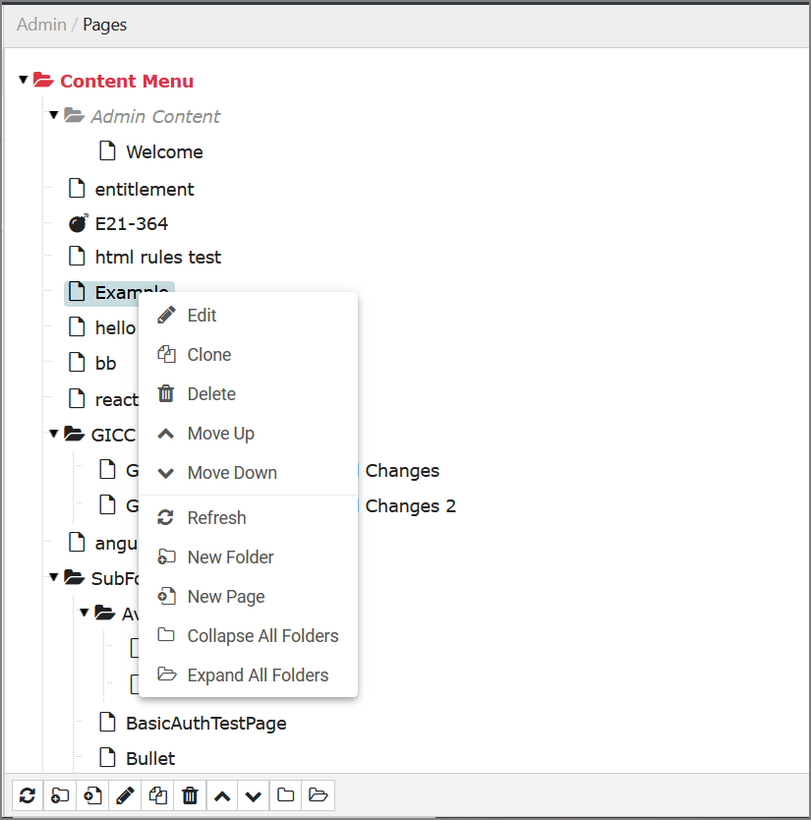Click the page icon beside entitlement
811x820 pixels.
coord(77,188)
